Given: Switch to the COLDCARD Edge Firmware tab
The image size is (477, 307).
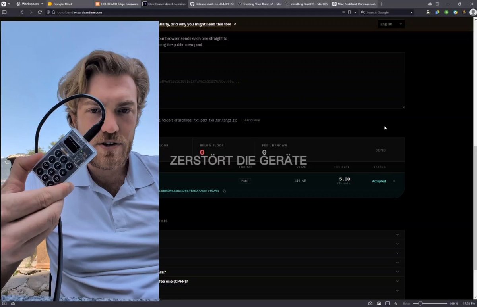Looking at the screenshot, I should point(117,4).
